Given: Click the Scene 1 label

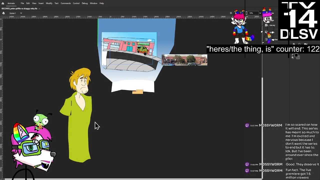Looking at the screenshot, I should tap(12, 13).
